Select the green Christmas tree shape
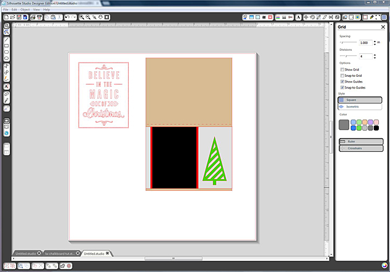 [214, 160]
